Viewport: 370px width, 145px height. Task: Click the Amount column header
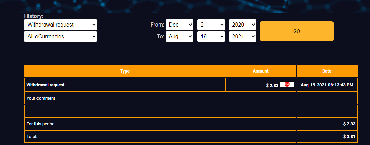pyautogui.click(x=261, y=71)
